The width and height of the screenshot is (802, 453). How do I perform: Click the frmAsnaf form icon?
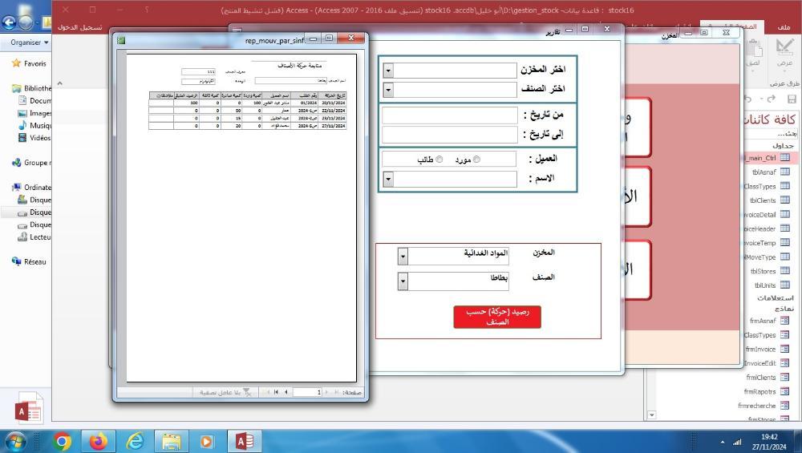784,321
